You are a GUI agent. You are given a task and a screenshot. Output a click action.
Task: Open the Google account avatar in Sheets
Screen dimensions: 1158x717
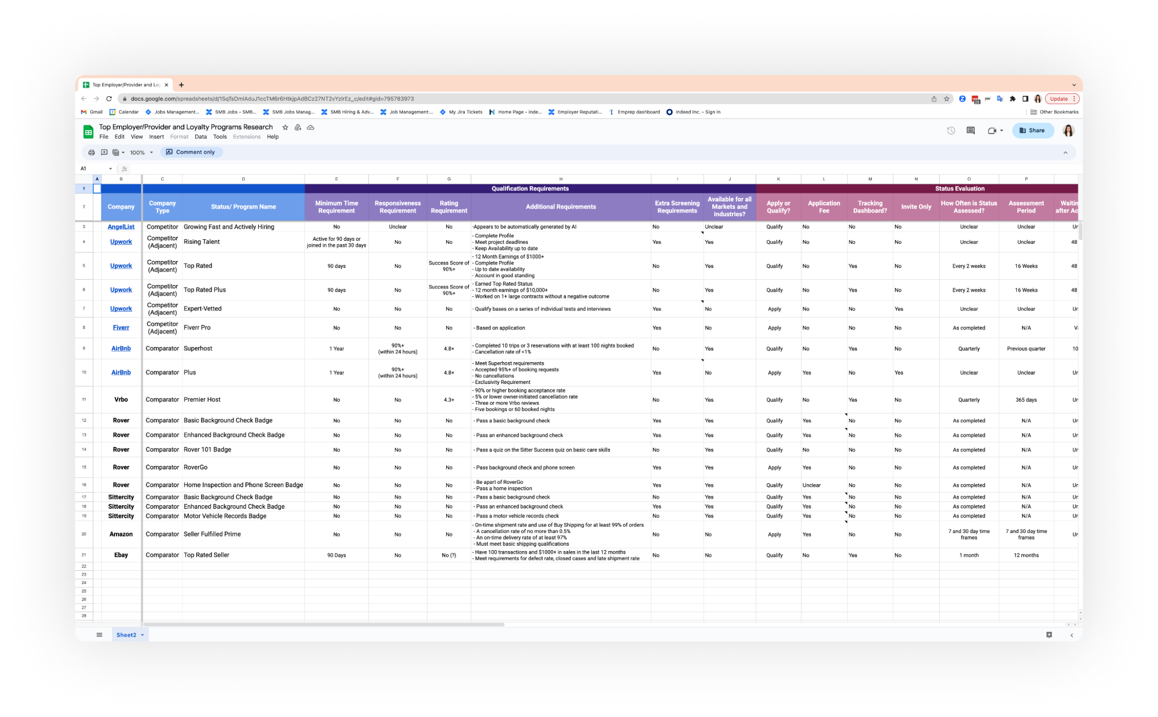pos(1068,131)
